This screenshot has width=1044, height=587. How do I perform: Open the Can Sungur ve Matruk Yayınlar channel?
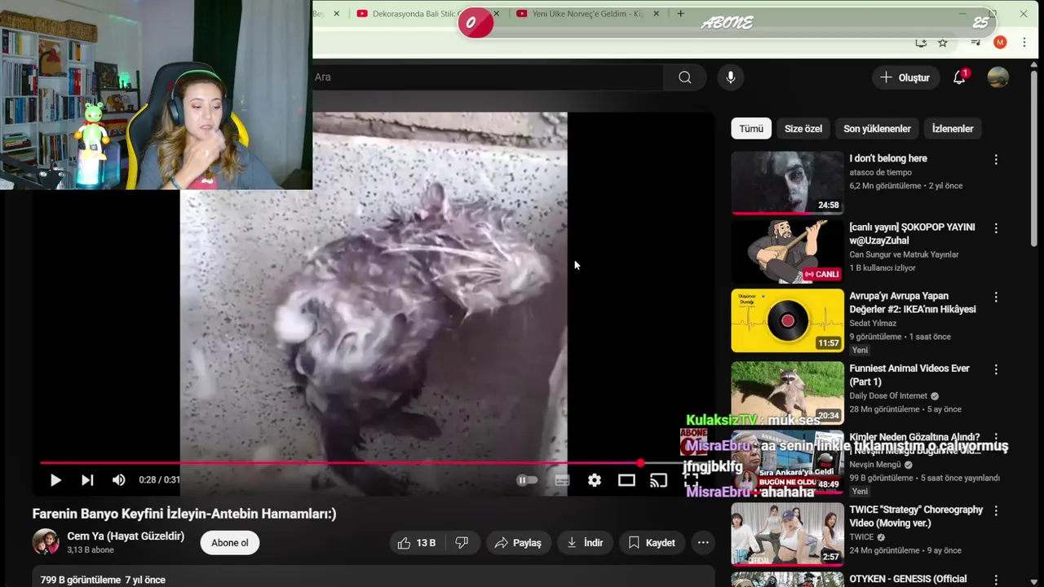click(904, 254)
